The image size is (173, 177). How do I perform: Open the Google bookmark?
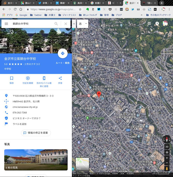point(22,15)
